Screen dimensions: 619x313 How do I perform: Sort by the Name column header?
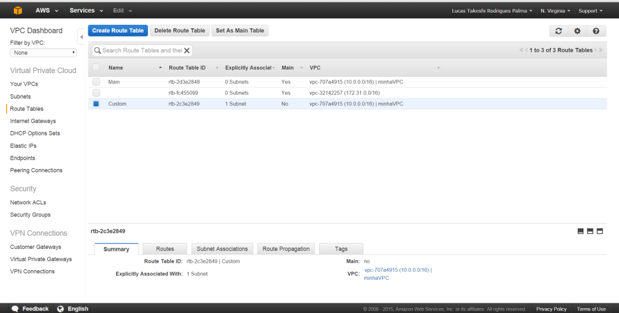(115, 68)
